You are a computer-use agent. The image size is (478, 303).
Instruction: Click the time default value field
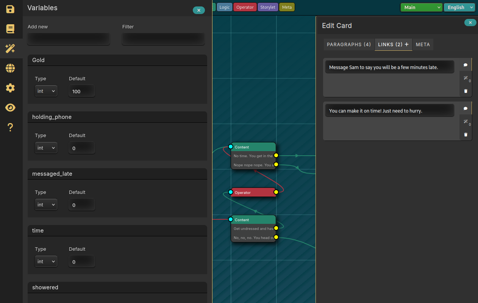82,261
